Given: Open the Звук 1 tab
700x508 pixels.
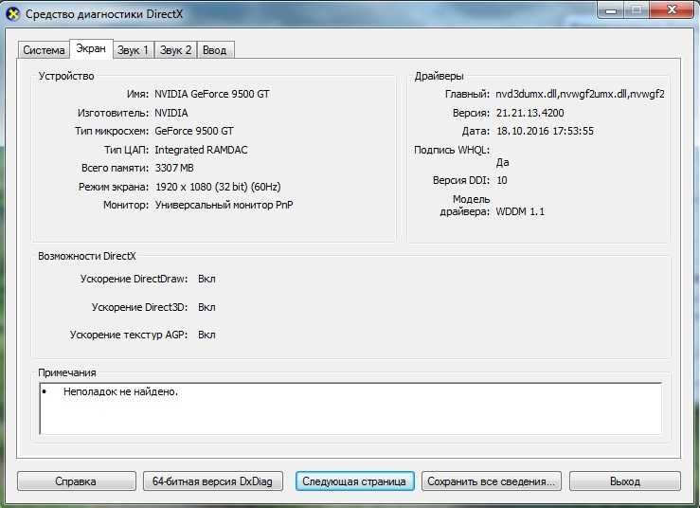Looking at the screenshot, I should (133, 50).
